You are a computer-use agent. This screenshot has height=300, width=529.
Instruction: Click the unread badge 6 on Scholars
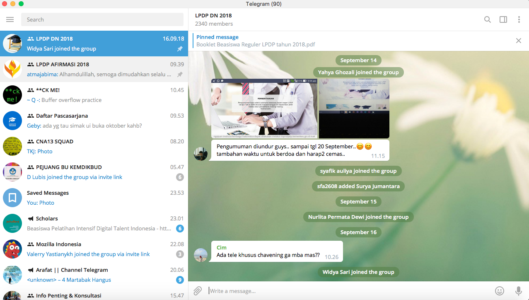click(x=180, y=229)
